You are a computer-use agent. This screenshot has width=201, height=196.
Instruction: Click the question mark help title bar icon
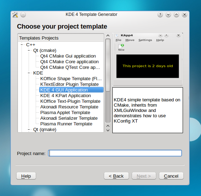click(160, 14)
